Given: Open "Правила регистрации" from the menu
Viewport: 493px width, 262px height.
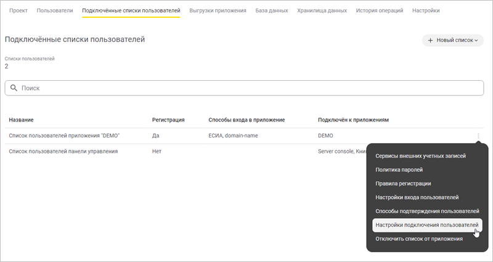Looking at the screenshot, I should [x=403, y=183].
